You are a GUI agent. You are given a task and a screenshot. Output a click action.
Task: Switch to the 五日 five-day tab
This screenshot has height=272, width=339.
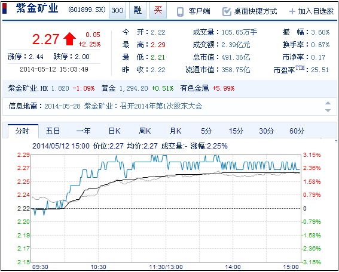[53, 131]
